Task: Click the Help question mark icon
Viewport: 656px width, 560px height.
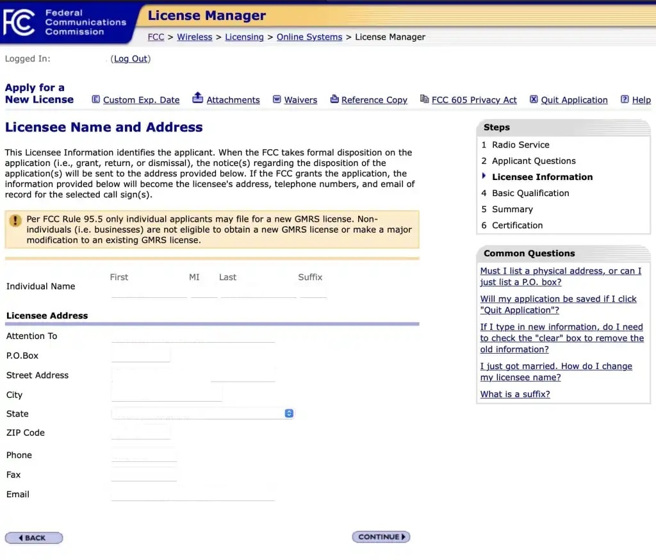Action: coord(625,99)
